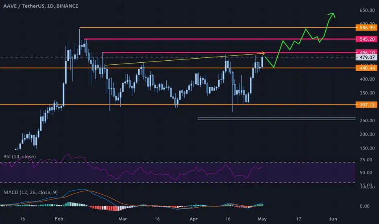Select the green projected price path arrowhead

tap(332, 15)
